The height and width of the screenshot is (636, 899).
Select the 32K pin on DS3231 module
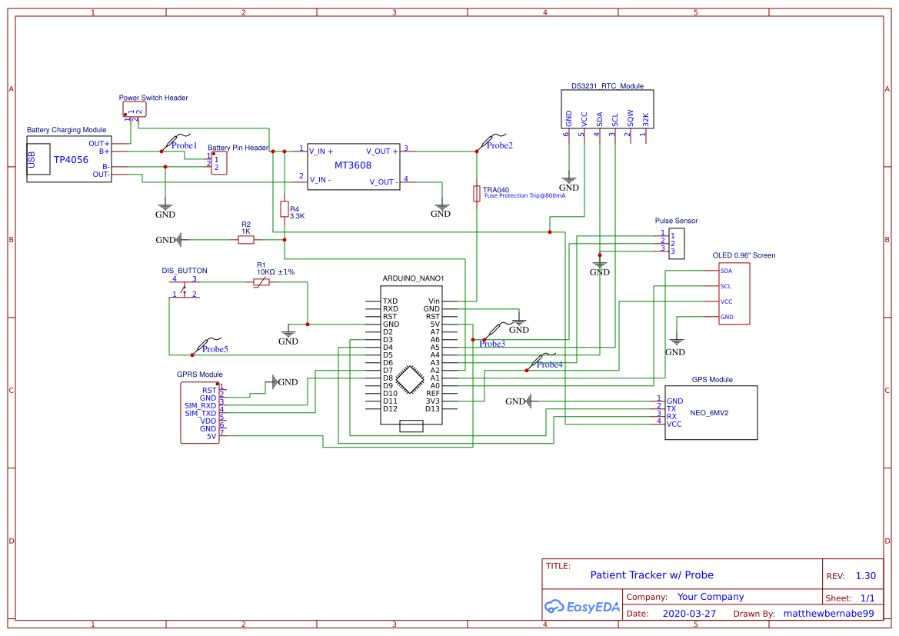645,119
